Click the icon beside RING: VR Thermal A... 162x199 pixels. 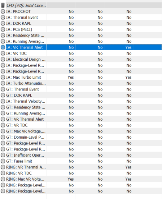3,167
